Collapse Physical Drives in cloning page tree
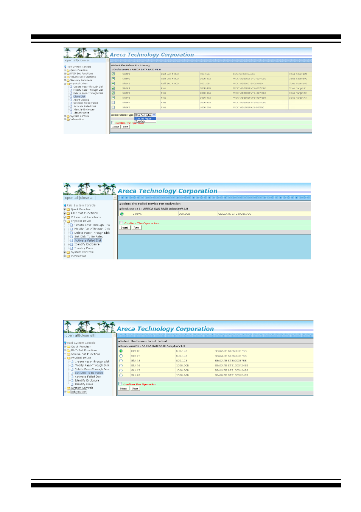This screenshot has height=512, width=361. 65,84
